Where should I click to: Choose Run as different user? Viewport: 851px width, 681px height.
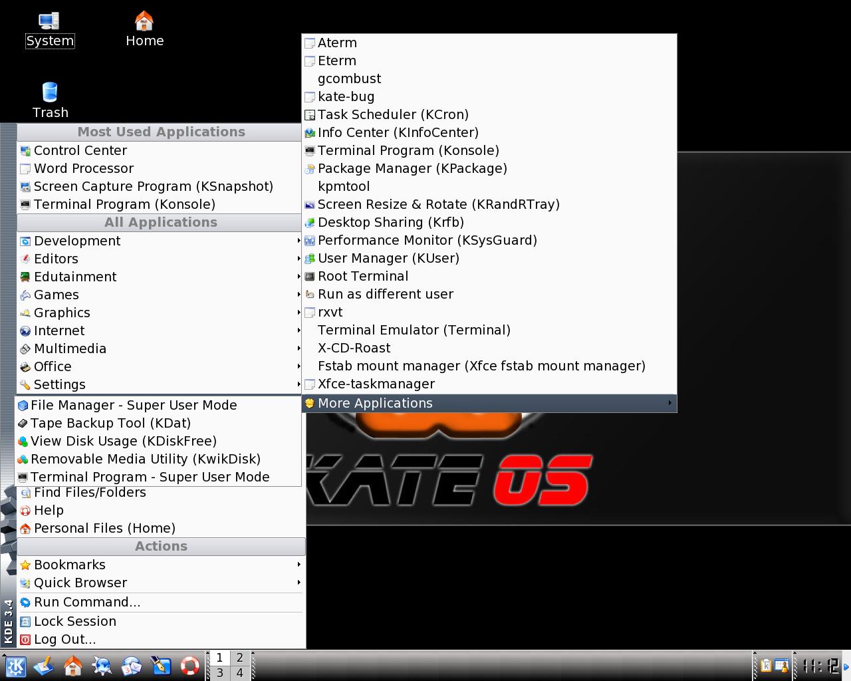point(489,295)
